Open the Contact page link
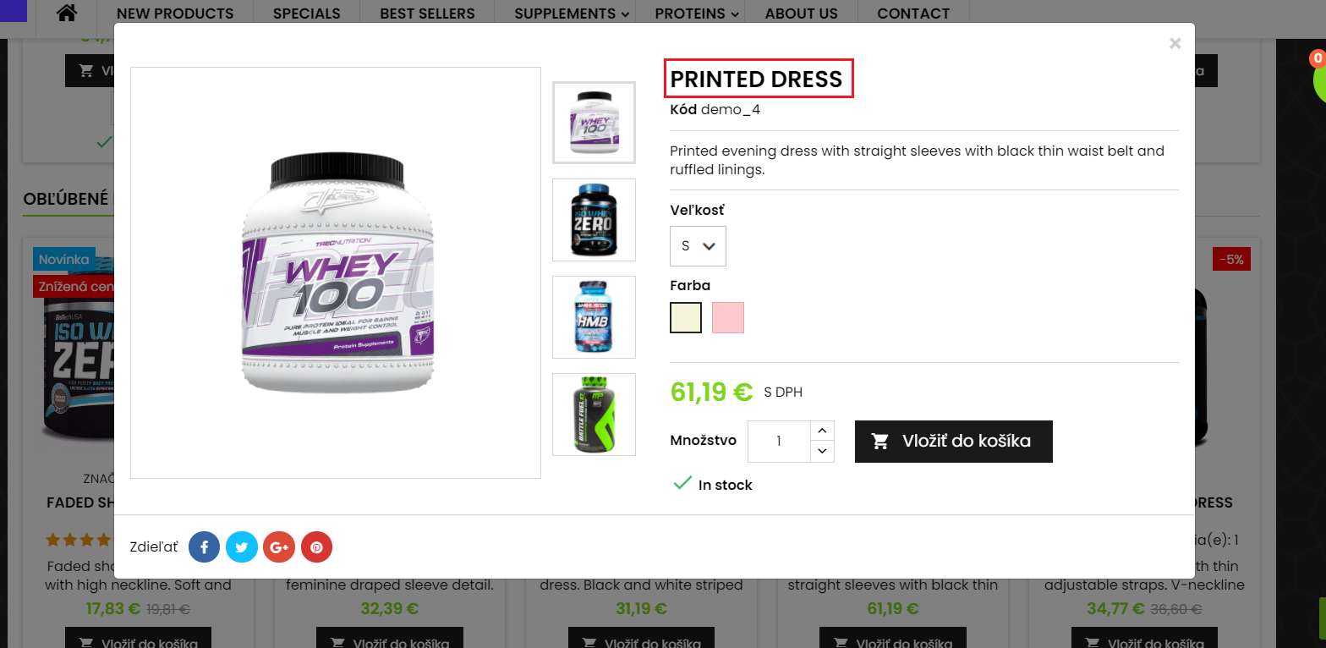This screenshot has width=1326, height=648. point(913,14)
